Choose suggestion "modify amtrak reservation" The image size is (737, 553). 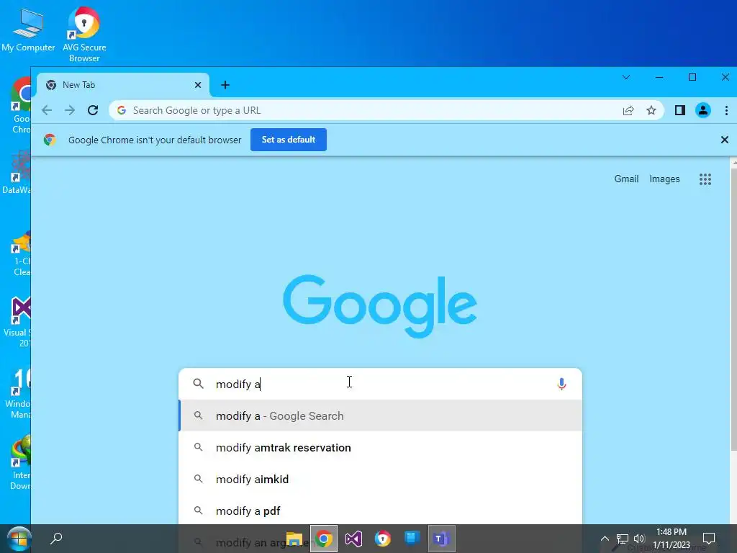click(381, 448)
